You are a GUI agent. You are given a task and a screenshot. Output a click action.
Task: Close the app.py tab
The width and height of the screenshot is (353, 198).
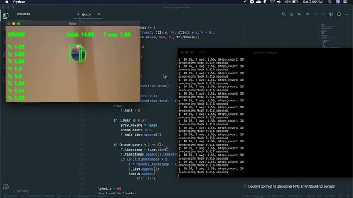pyautogui.click(x=99, y=14)
